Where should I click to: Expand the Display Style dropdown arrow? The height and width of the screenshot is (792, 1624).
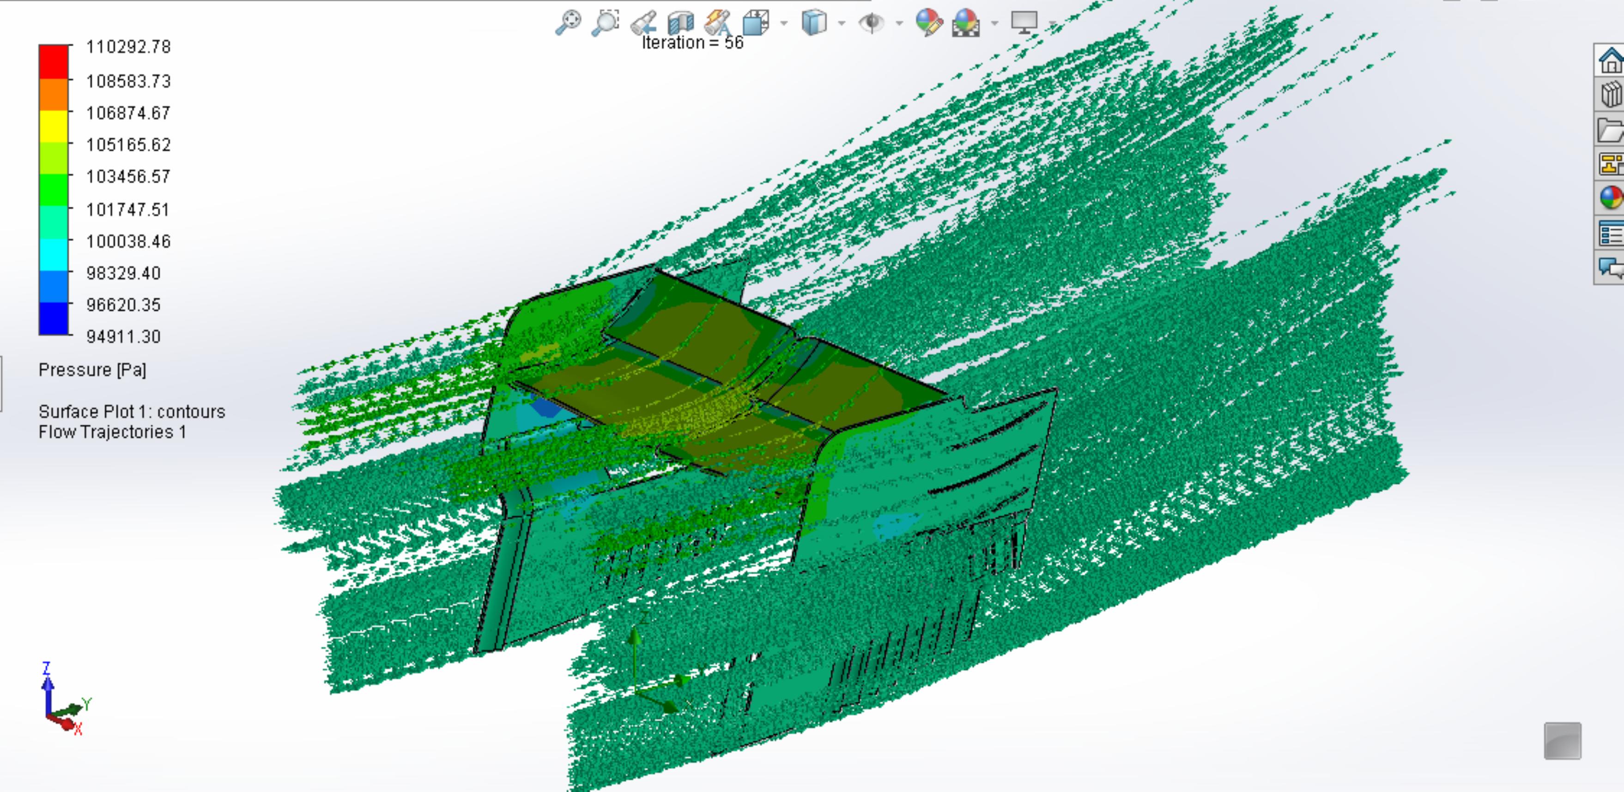[842, 24]
